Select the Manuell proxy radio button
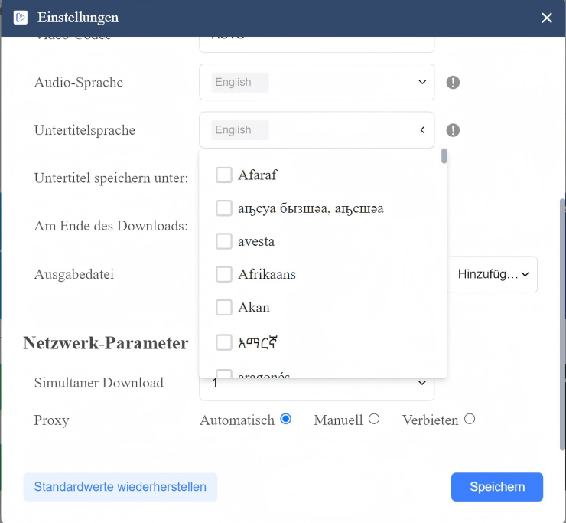Viewport: 566px width, 523px height. [374, 420]
